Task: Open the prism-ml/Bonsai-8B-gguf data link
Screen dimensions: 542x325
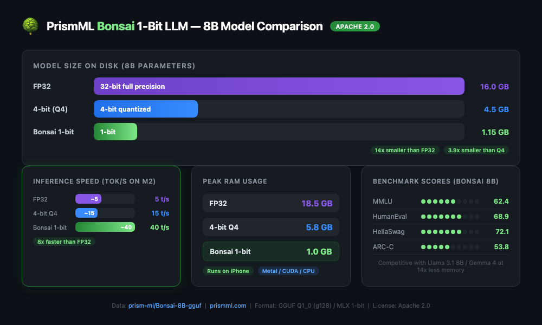Action: [x=165, y=305]
